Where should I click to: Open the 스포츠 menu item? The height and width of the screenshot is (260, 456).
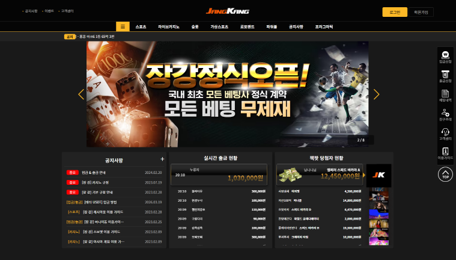pos(141,27)
